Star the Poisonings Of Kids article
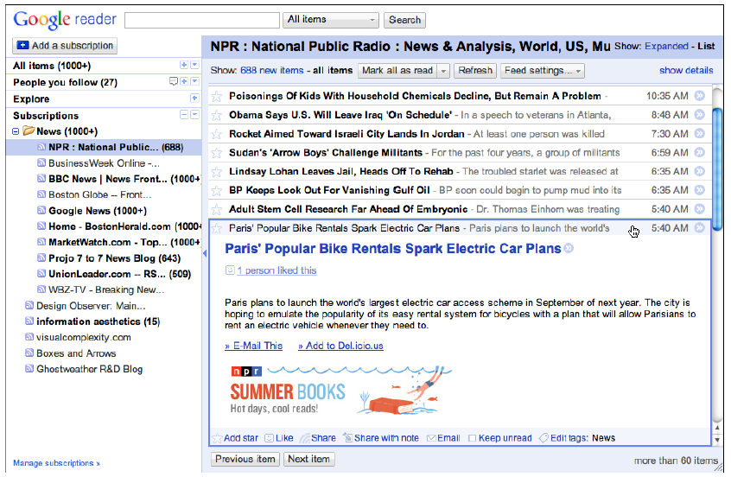The width and height of the screenshot is (731, 477). point(216,97)
